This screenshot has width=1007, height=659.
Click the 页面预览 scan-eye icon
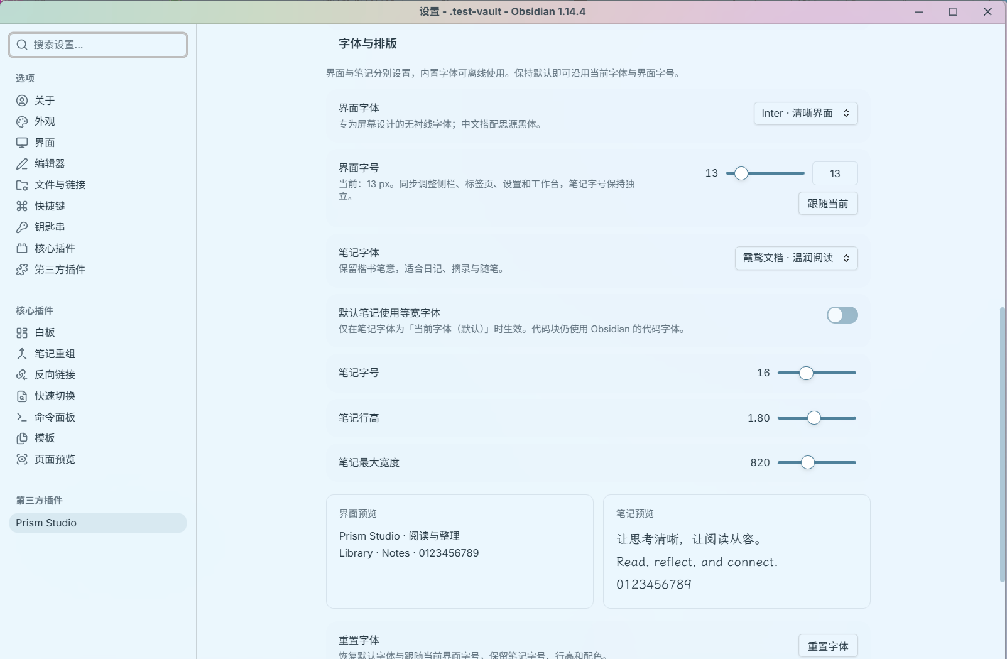[22, 459]
